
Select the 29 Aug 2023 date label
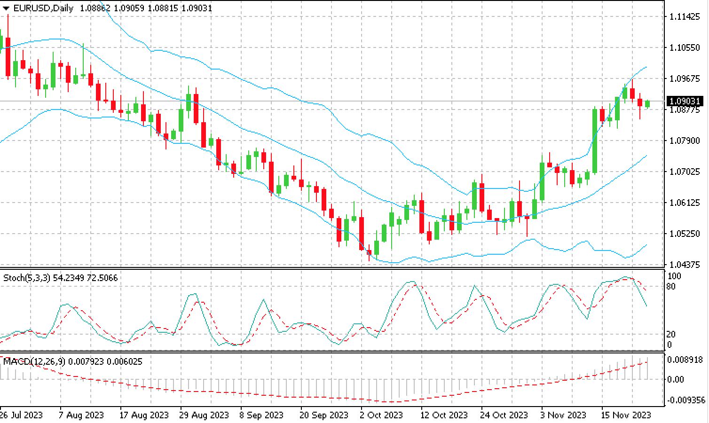tap(204, 415)
